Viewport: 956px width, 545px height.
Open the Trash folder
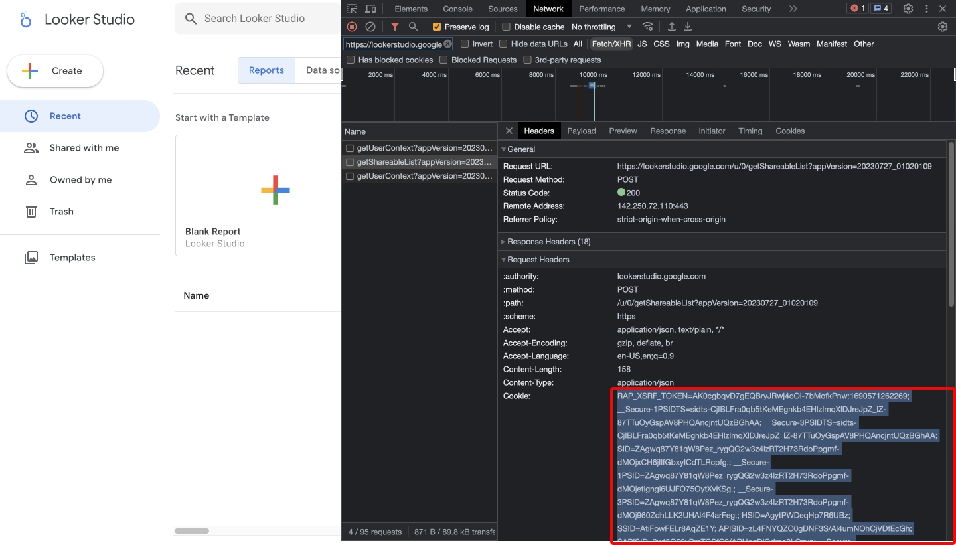coord(80,212)
